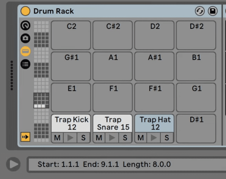Save the Drum Rack preset

click(213, 11)
